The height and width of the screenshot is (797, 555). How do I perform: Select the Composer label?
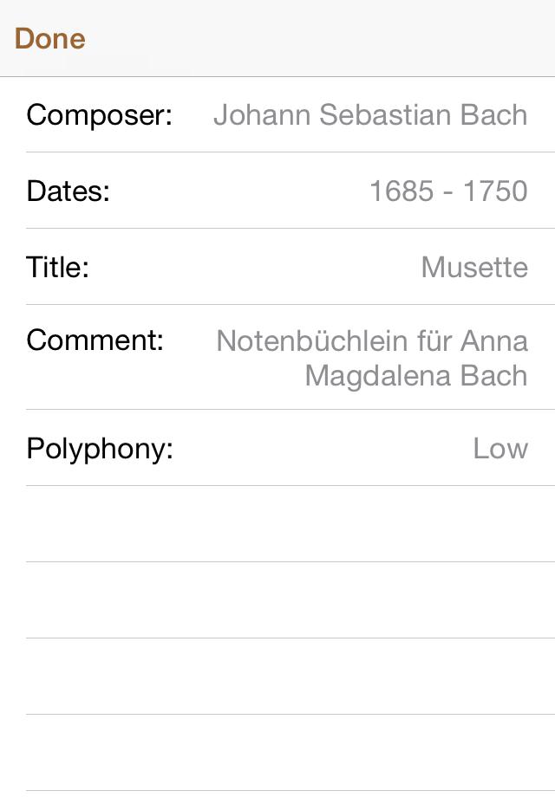100,115
